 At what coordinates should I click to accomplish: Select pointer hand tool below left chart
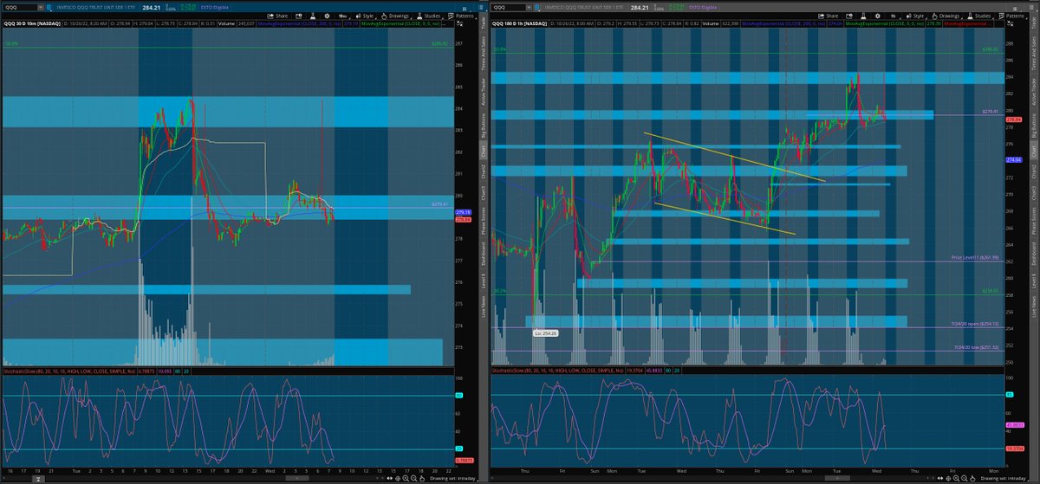coord(422,479)
